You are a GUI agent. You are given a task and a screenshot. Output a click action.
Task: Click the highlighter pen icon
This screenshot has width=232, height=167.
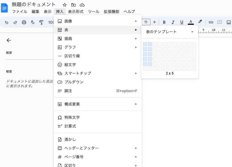point(200,22)
